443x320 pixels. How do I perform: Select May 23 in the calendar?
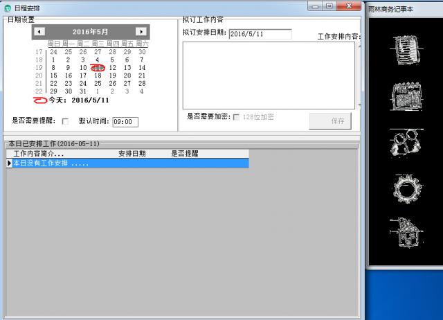coord(68,83)
